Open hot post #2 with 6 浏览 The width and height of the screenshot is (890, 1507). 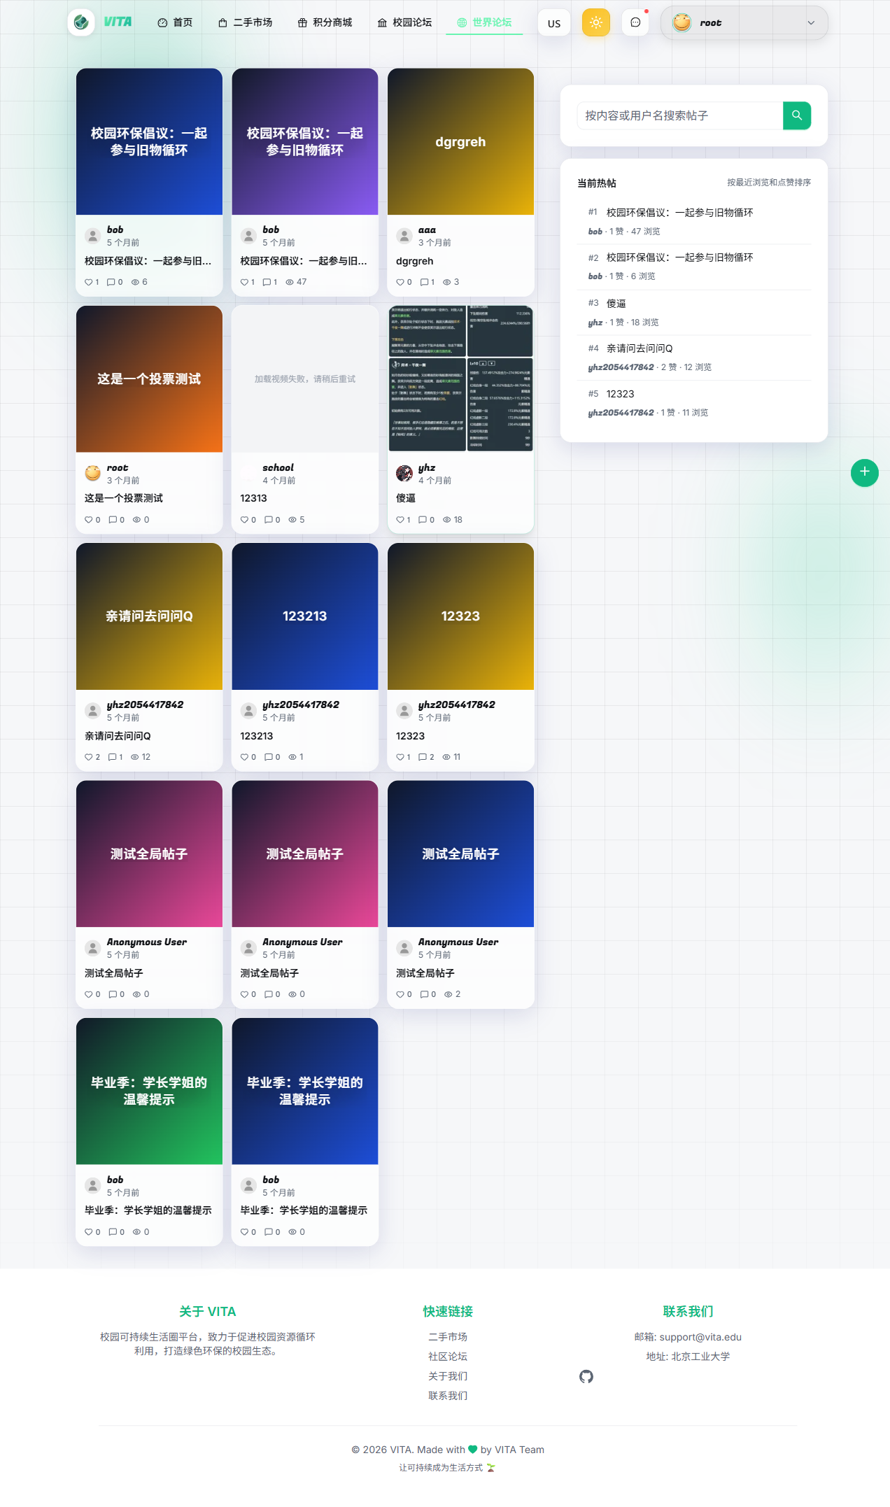[694, 267]
